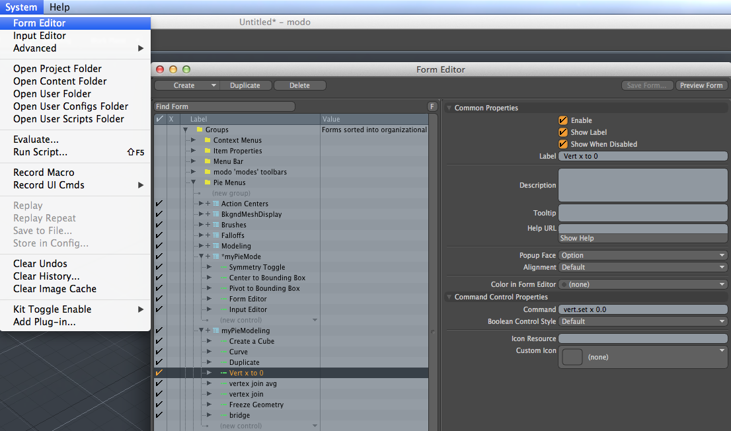Screen dimensions: 731x431
Task: Click the myPieModeling form list icon
Action: pos(216,331)
